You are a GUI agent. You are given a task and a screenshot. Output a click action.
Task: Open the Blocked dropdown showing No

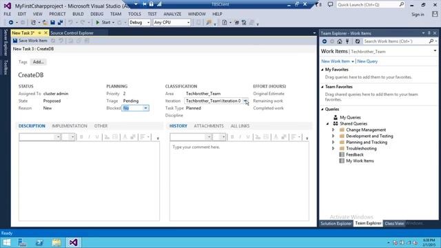(x=145, y=108)
